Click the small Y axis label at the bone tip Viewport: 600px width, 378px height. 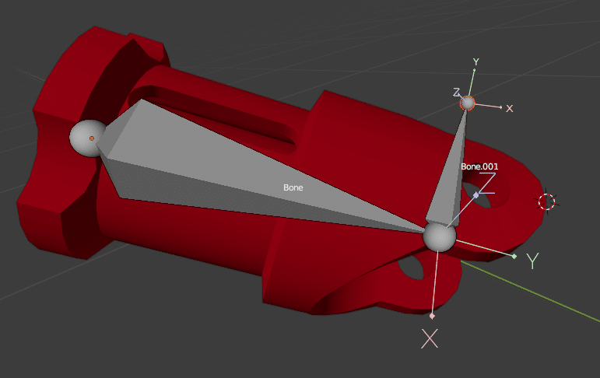point(475,61)
